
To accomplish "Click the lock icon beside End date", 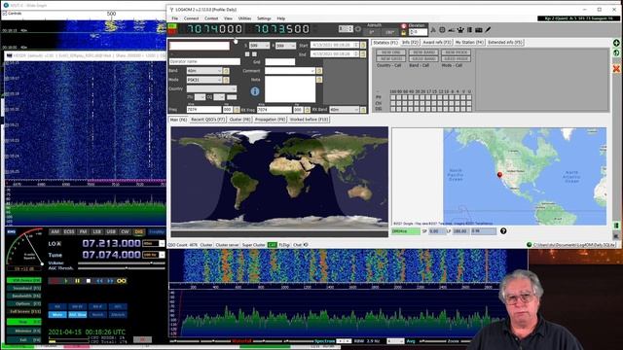I will tap(363, 54).
